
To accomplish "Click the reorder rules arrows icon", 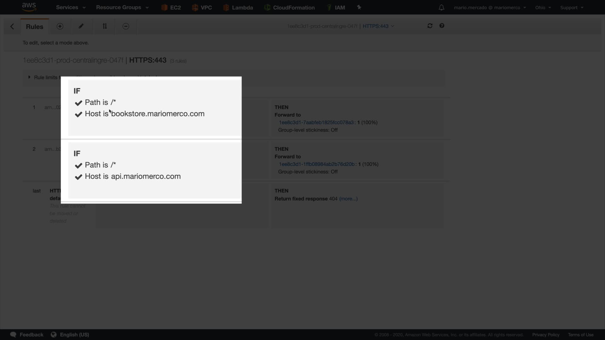I will click(x=105, y=26).
